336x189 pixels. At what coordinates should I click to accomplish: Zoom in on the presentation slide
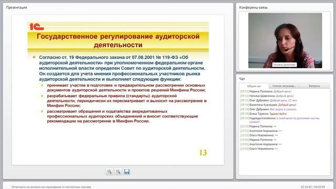[110, 172]
